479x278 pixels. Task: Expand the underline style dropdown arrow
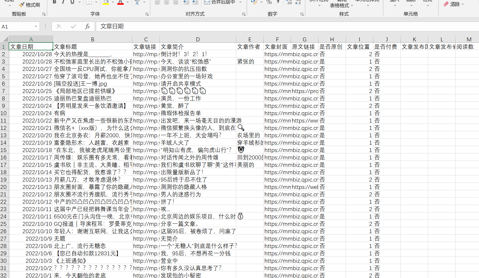pyautogui.click(x=79, y=2)
